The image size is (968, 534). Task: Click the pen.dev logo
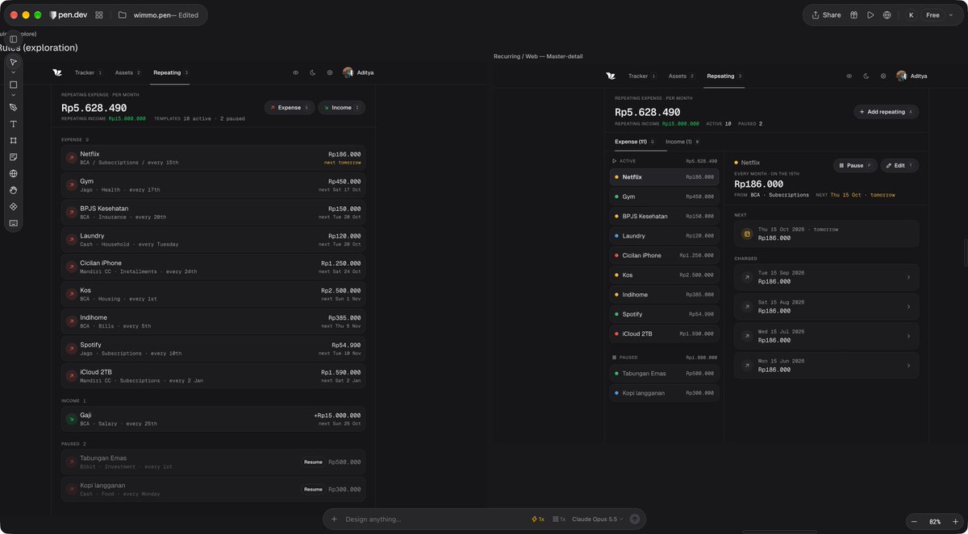click(68, 15)
